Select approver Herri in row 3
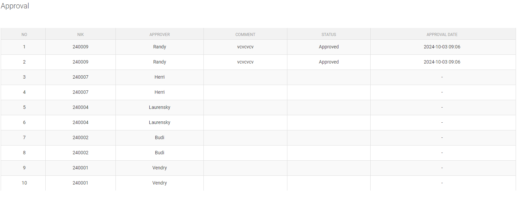The height and width of the screenshot is (204, 519). [x=159, y=77]
